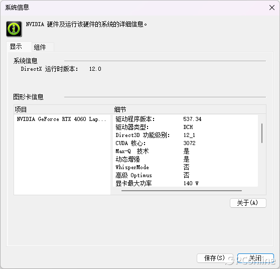
Task: Click the 关闭 button
Action: point(255,258)
